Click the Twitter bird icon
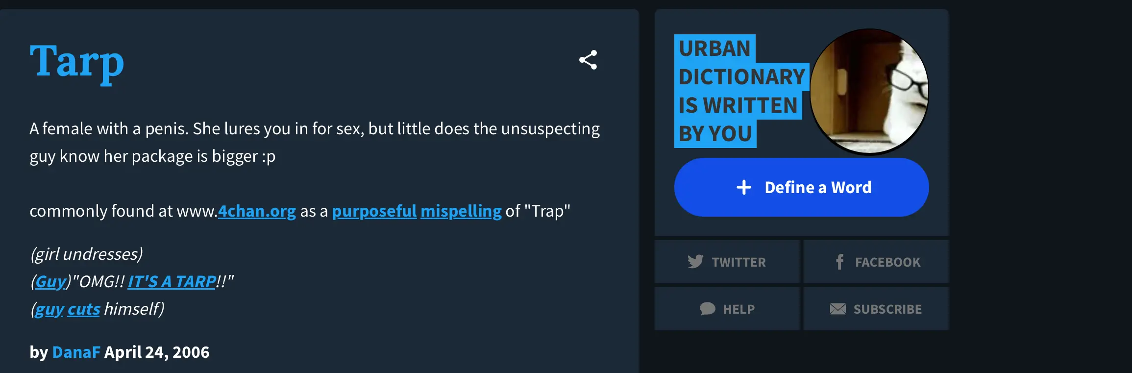The height and width of the screenshot is (373, 1132). click(695, 262)
